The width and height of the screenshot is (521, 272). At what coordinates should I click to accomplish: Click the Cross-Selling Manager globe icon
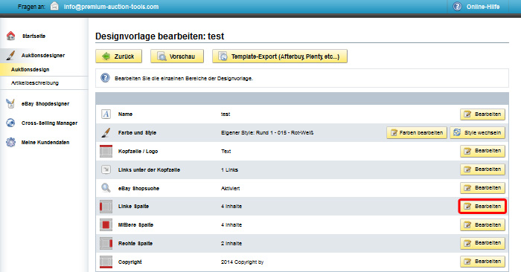tap(10, 123)
